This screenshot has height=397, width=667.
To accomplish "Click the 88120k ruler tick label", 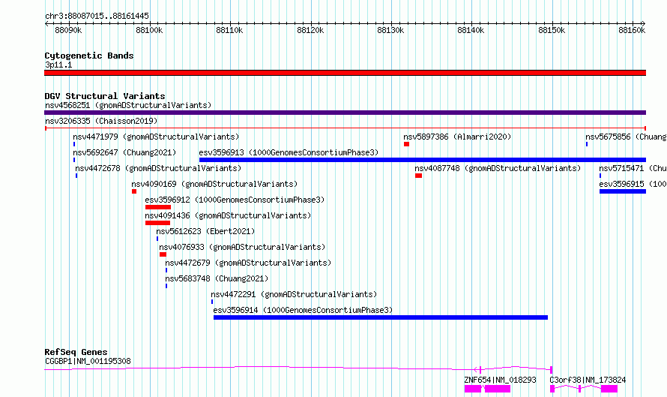I will click(x=310, y=30).
